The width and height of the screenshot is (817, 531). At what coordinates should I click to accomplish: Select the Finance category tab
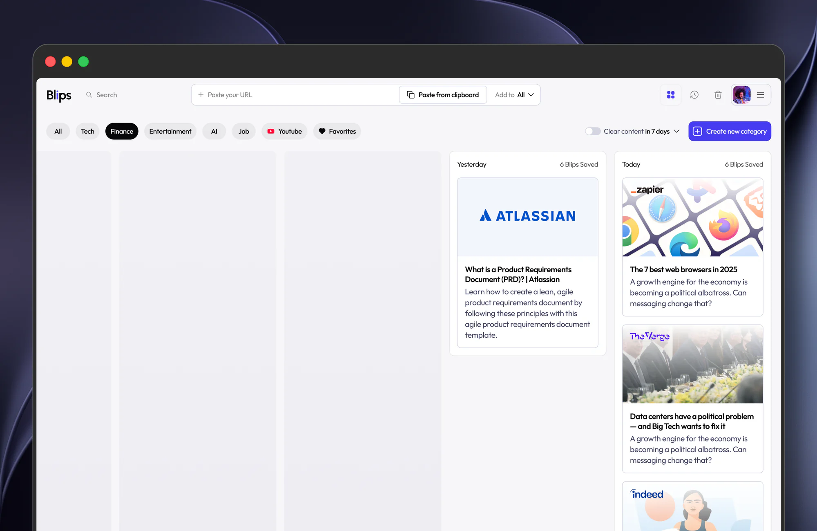122,131
